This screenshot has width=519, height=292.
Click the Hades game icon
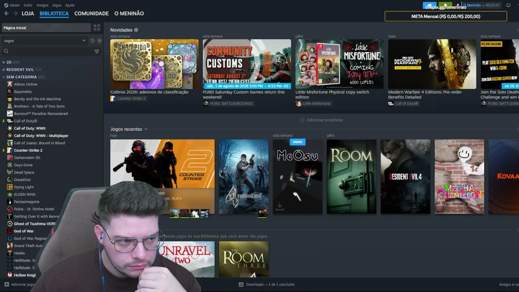(x=10, y=253)
